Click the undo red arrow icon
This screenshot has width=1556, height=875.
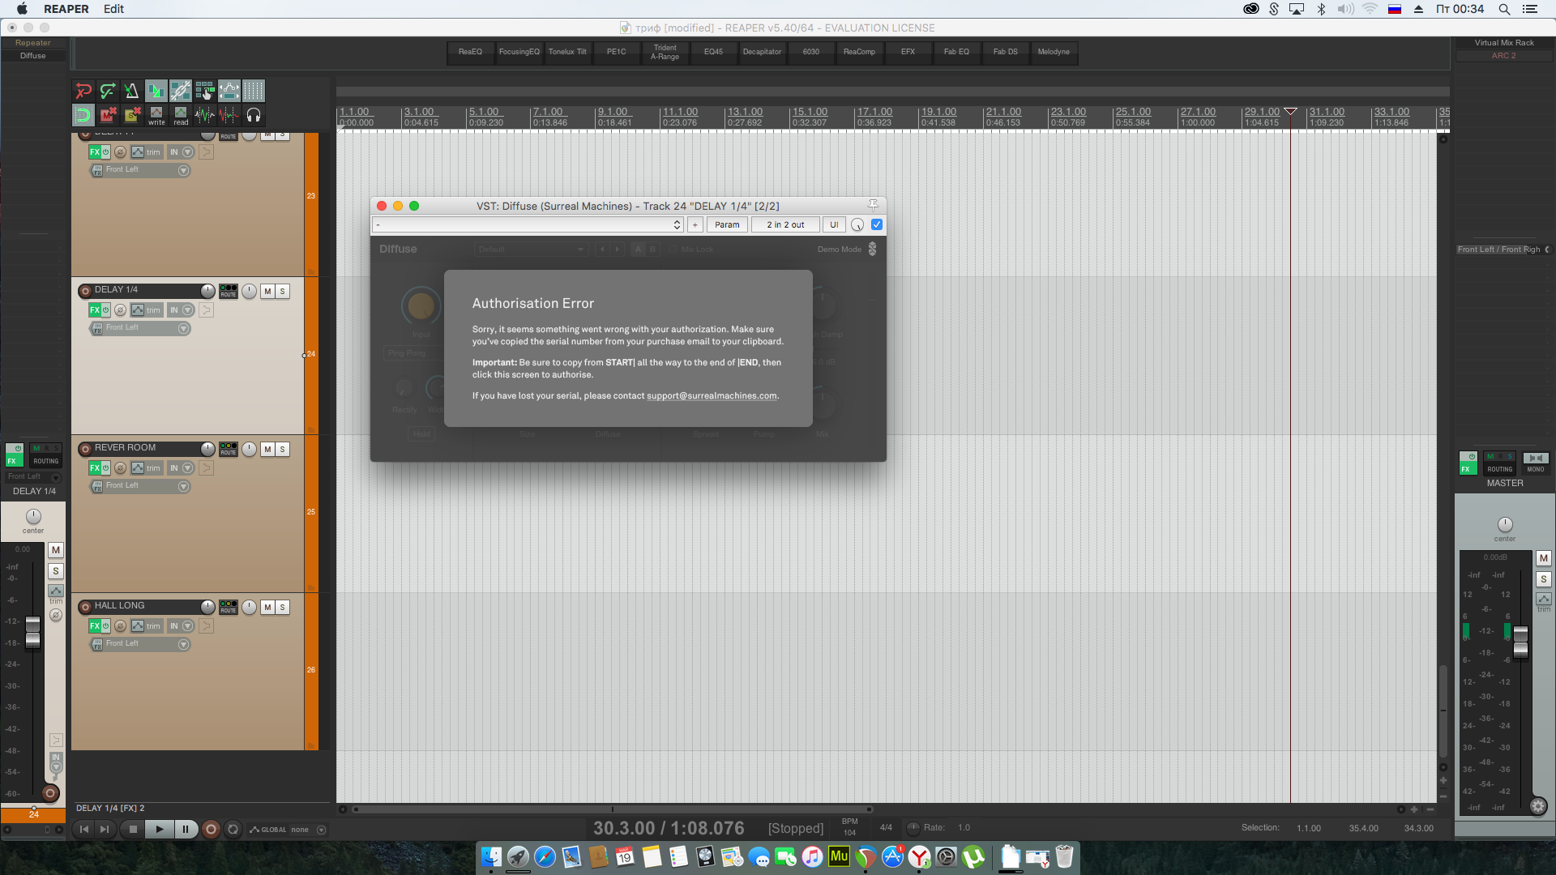(83, 91)
